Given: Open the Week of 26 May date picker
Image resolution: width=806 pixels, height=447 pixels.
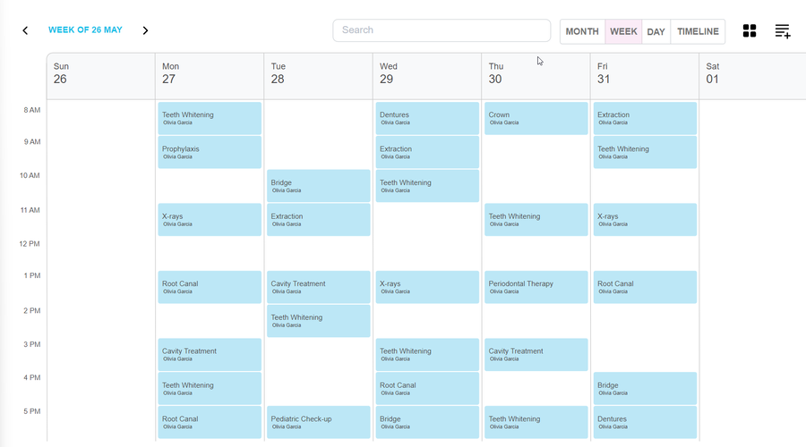Looking at the screenshot, I should [x=85, y=30].
